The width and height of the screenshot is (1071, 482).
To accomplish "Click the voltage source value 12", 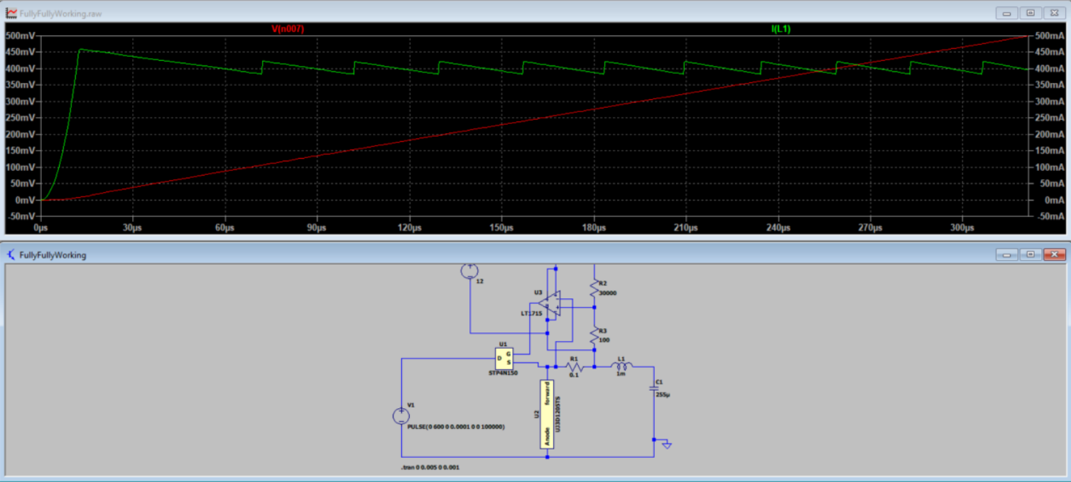I will (480, 281).
